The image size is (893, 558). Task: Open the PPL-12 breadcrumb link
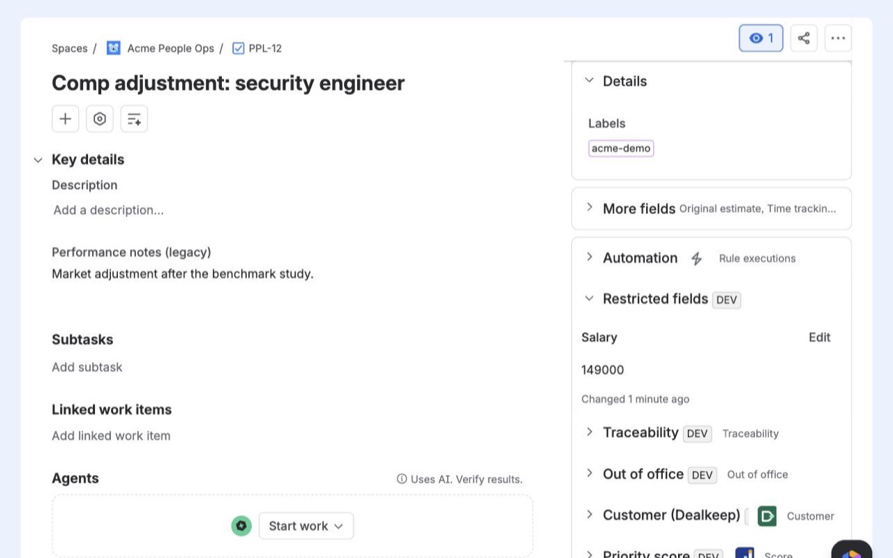(x=265, y=48)
